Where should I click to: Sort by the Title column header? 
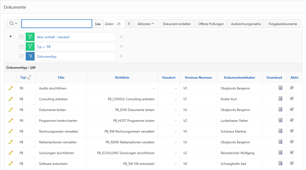pos(61,77)
